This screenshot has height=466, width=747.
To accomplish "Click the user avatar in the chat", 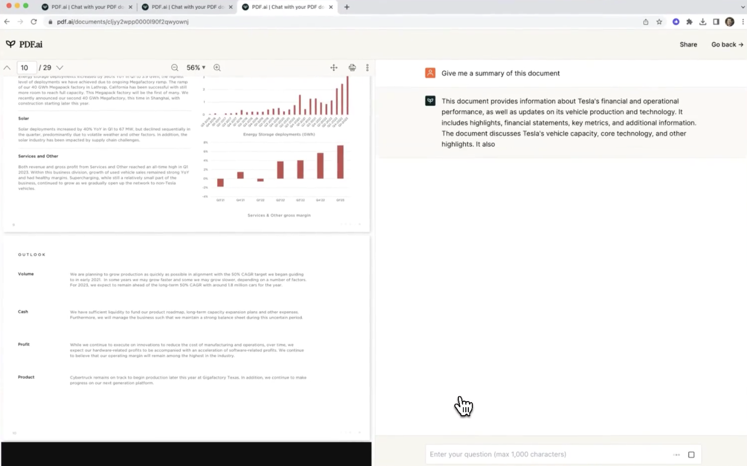I will click(x=430, y=73).
